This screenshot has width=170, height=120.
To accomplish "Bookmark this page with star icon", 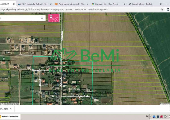I will coord(162,10).
